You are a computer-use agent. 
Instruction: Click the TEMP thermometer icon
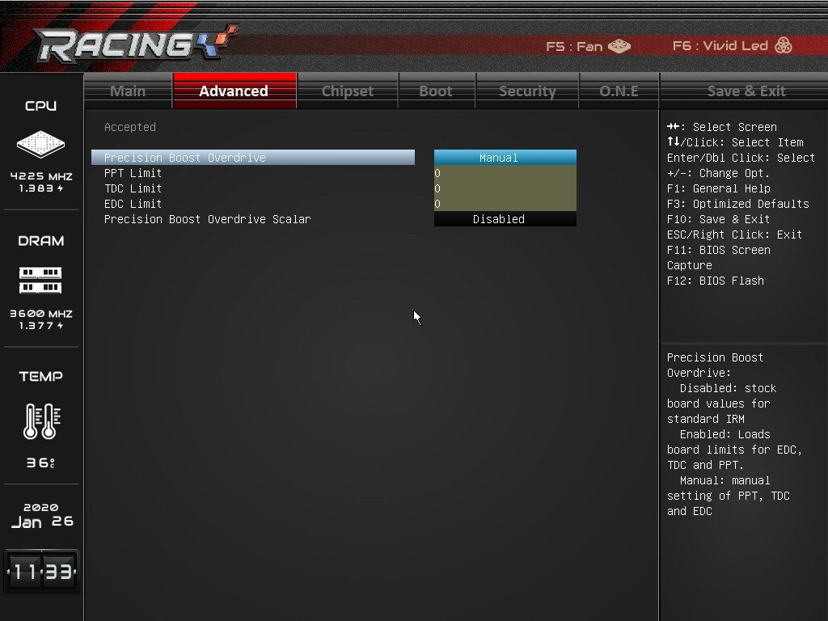(x=42, y=421)
